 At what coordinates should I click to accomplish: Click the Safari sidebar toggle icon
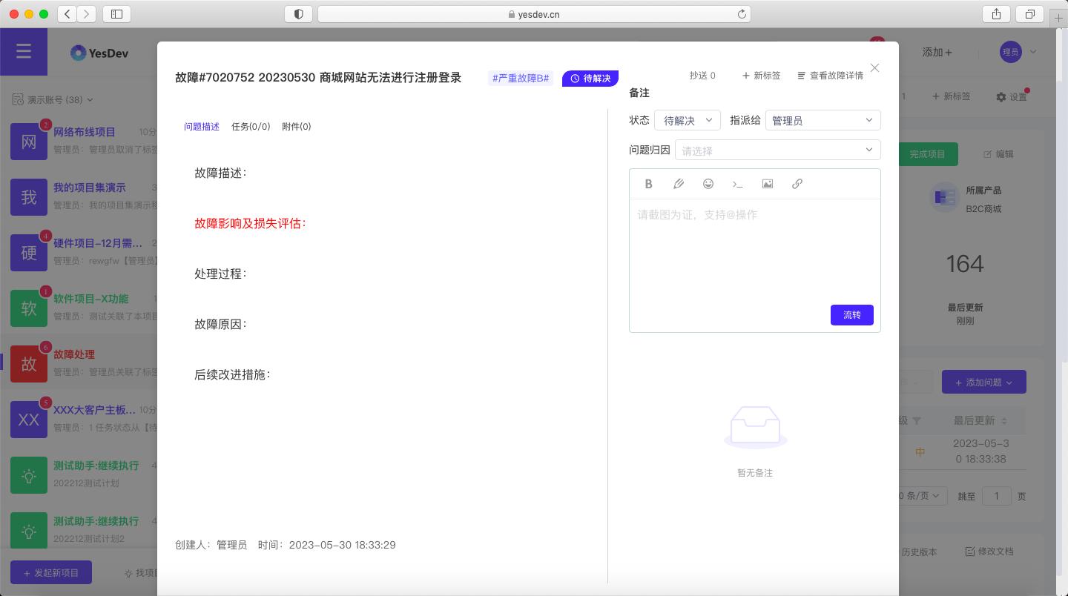click(116, 13)
